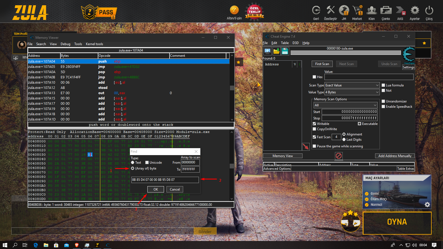Open File menu in Memory Viewer
This screenshot has height=249, width=443.
click(x=30, y=44)
